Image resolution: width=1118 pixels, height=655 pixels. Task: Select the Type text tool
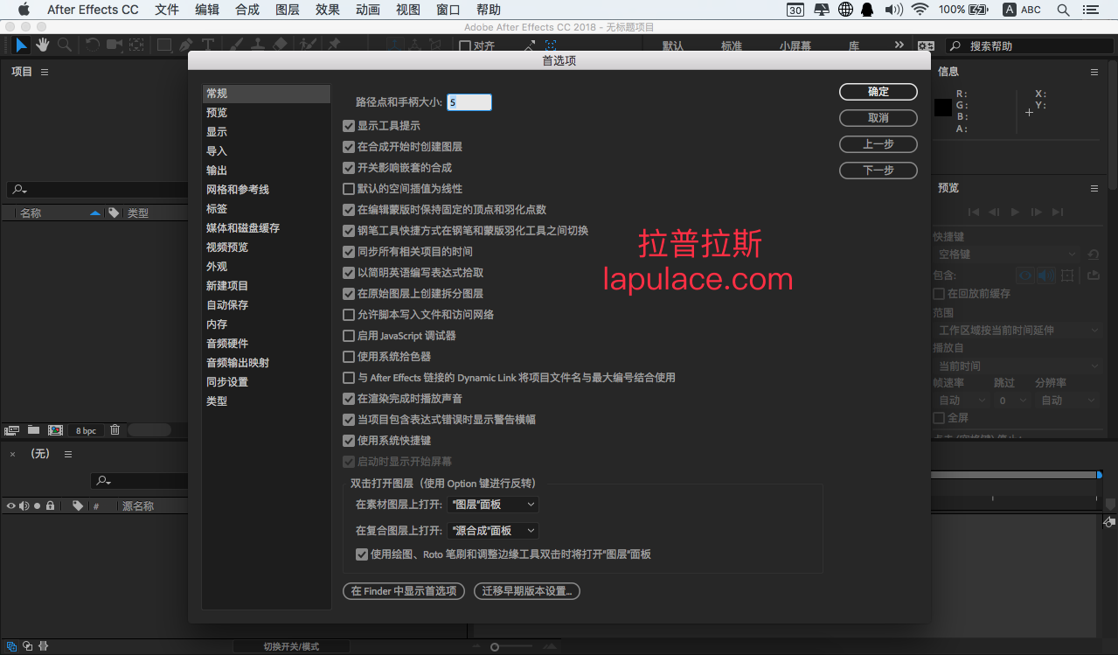[x=208, y=45]
